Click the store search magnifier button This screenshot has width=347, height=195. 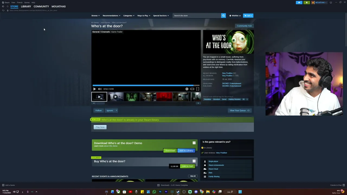[x=223, y=16]
